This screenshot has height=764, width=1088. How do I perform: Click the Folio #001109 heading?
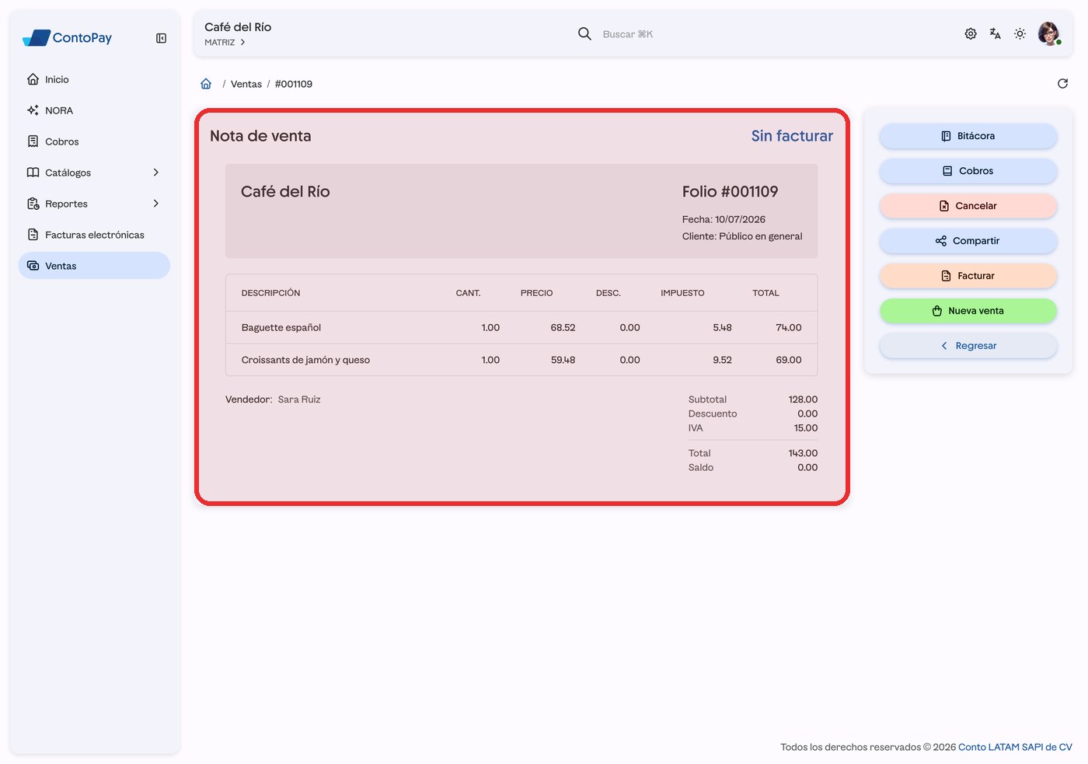pos(730,192)
